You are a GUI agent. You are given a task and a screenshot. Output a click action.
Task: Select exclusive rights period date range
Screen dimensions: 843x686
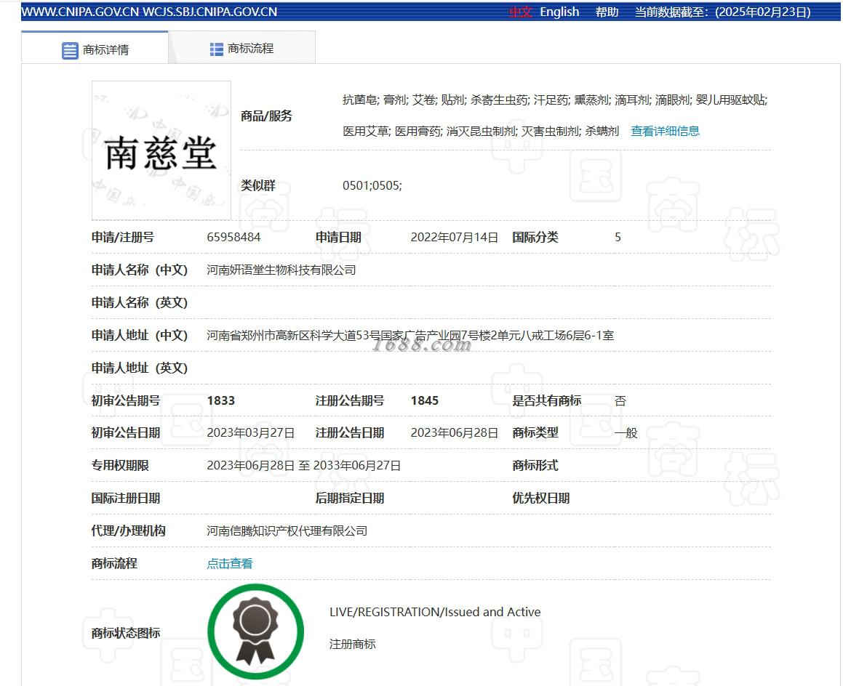(304, 466)
